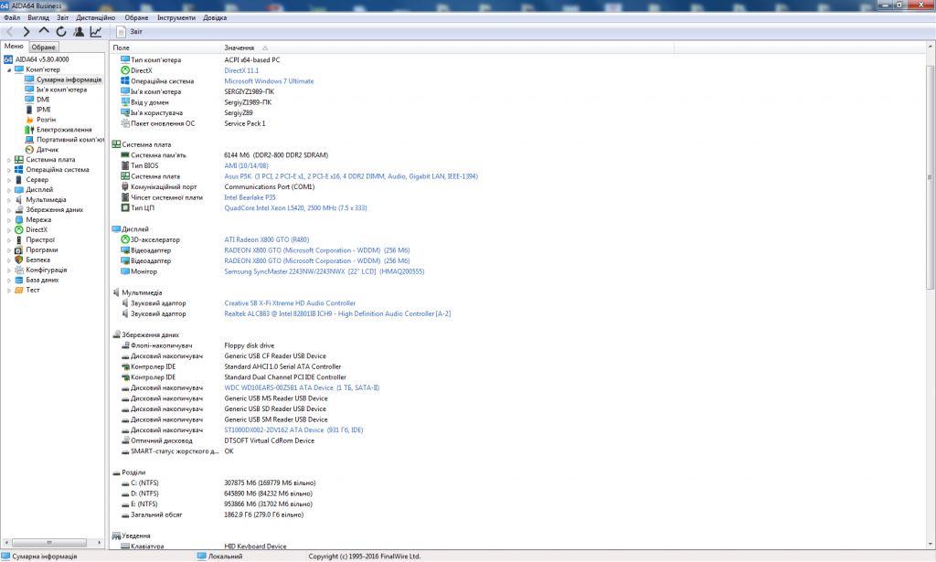The image size is (936, 562).
Task: Click the Безпека shield icon in tree
Action: (18, 260)
